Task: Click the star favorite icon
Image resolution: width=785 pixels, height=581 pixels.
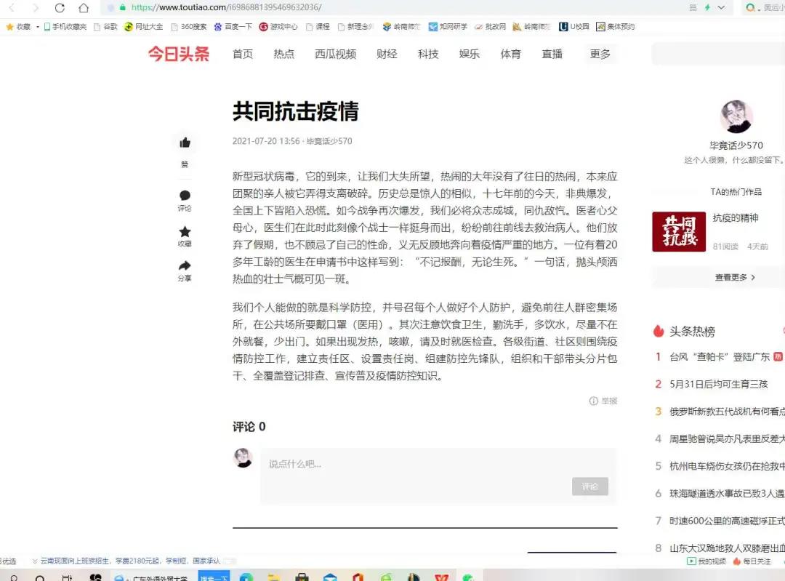Action: point(185,232)
